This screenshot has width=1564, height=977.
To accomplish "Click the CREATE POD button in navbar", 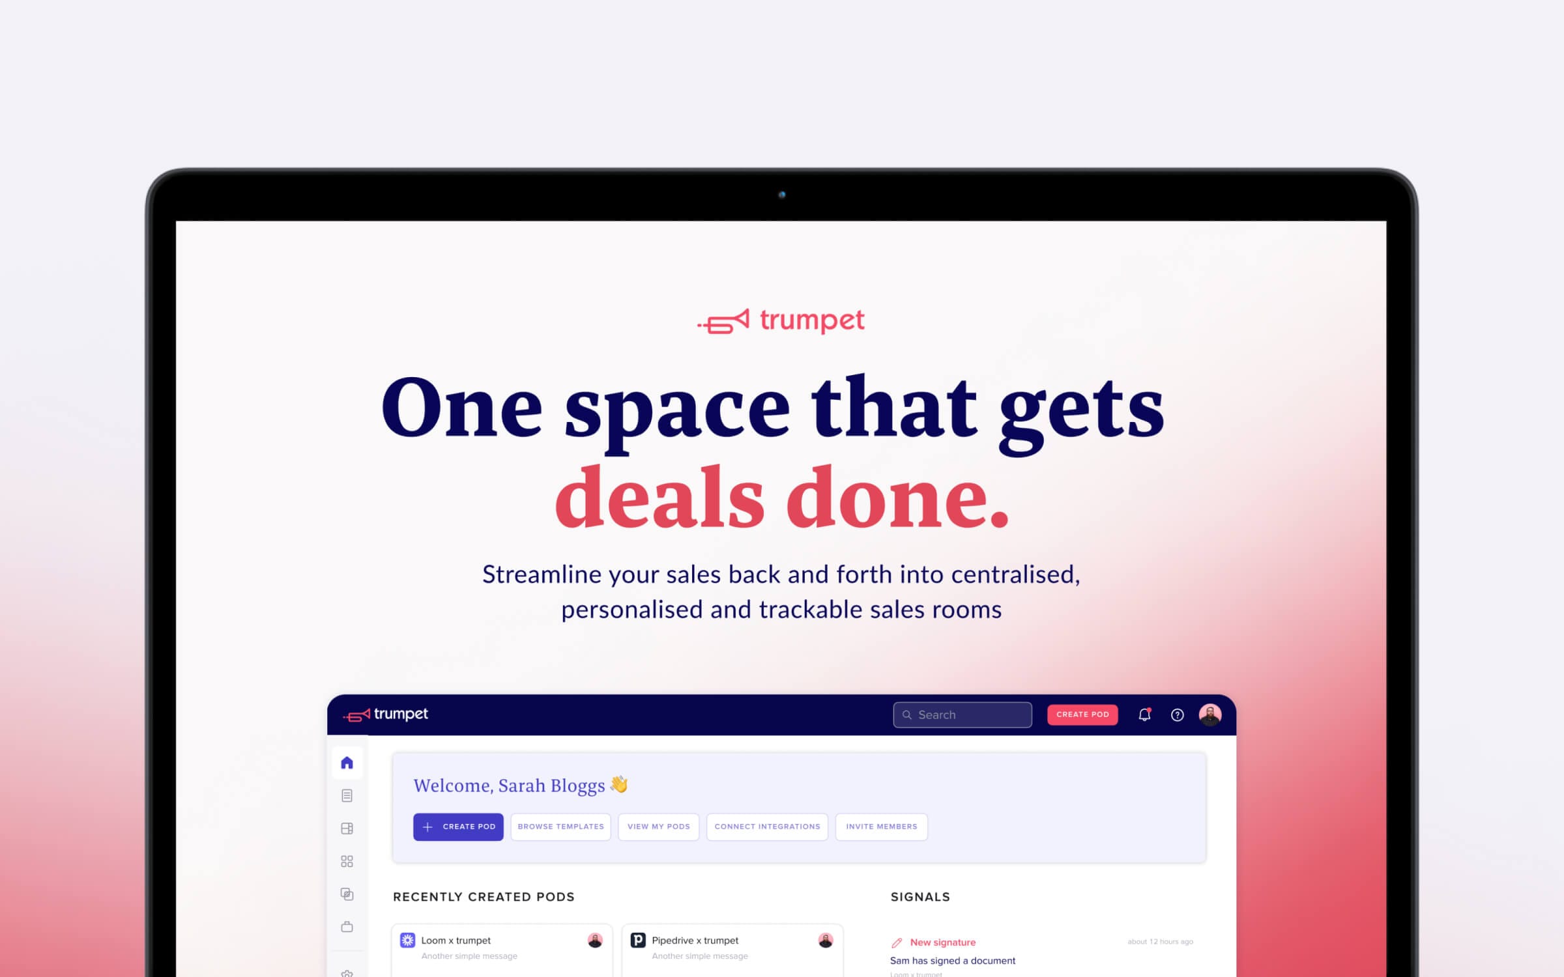I will tap(1081, 715).
